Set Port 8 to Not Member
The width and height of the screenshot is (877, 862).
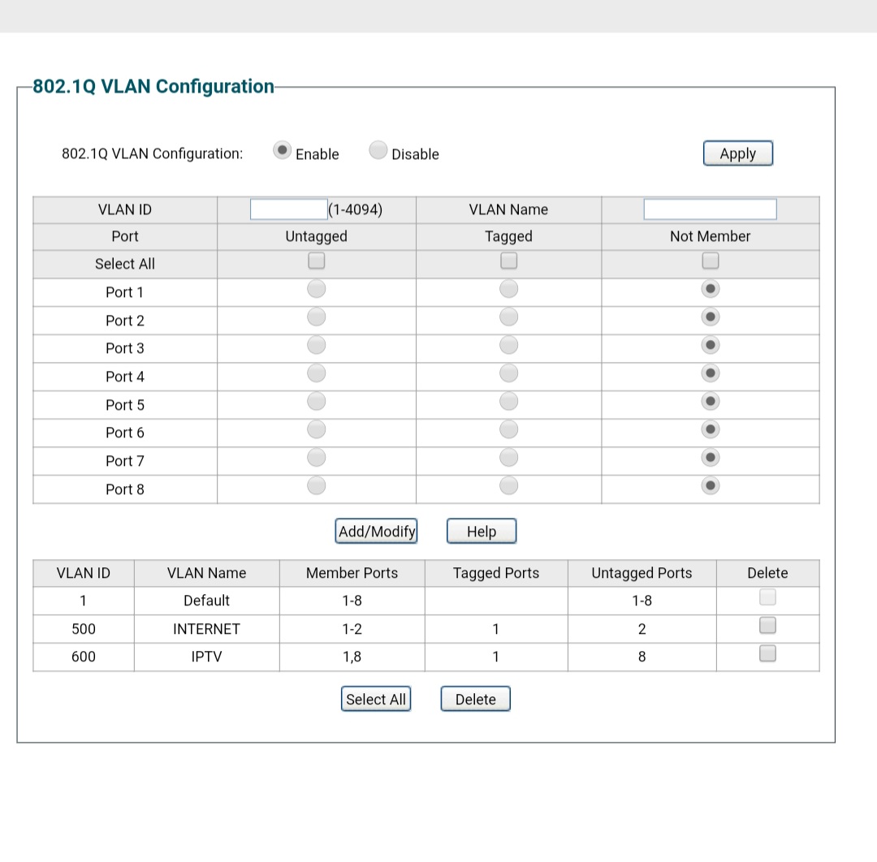coord(711,485)
